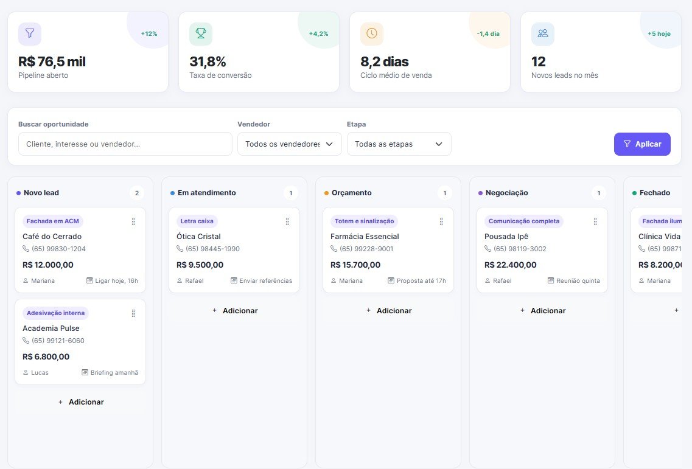Click phone icon beside (65) 99228-9001
The height and width of the screenshot is (469, 692).
tap(334, 249)
